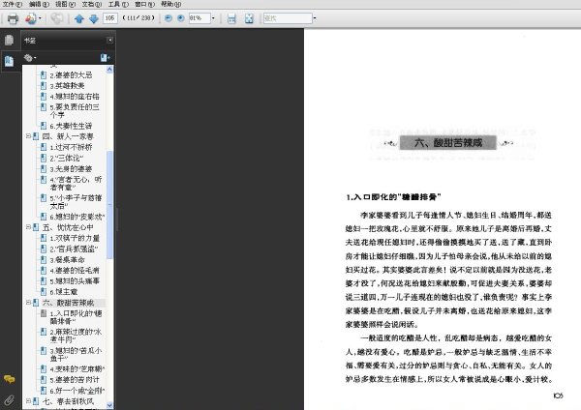
Task: Open bookmarks options gear dropdown
Action: pyautogui.click(x=30, y=58)
